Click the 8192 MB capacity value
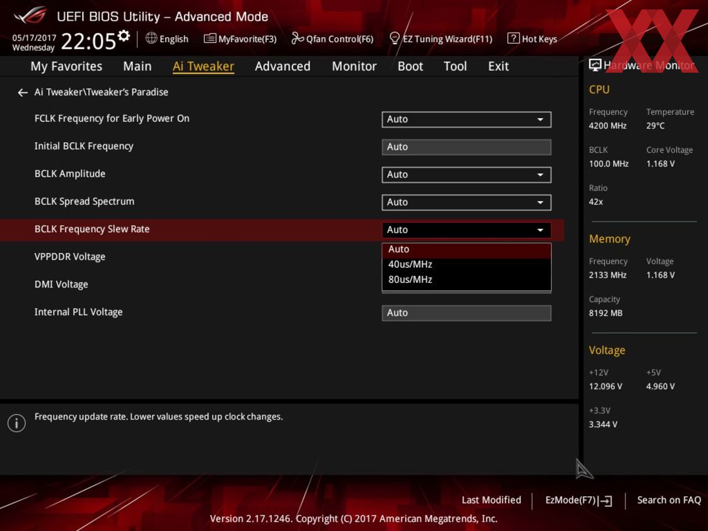The height and width of the screenshot is (531, 708). point(605,313)
